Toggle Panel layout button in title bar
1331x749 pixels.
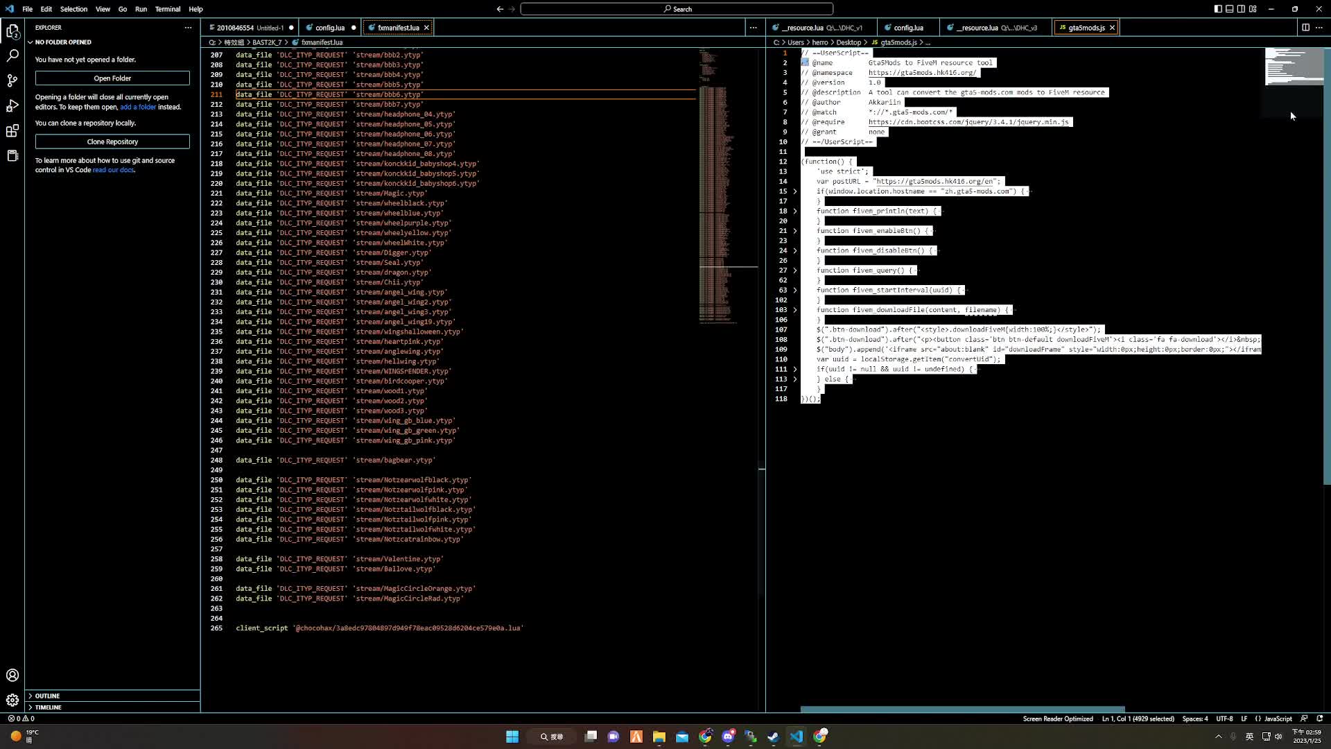(1230, 9)
